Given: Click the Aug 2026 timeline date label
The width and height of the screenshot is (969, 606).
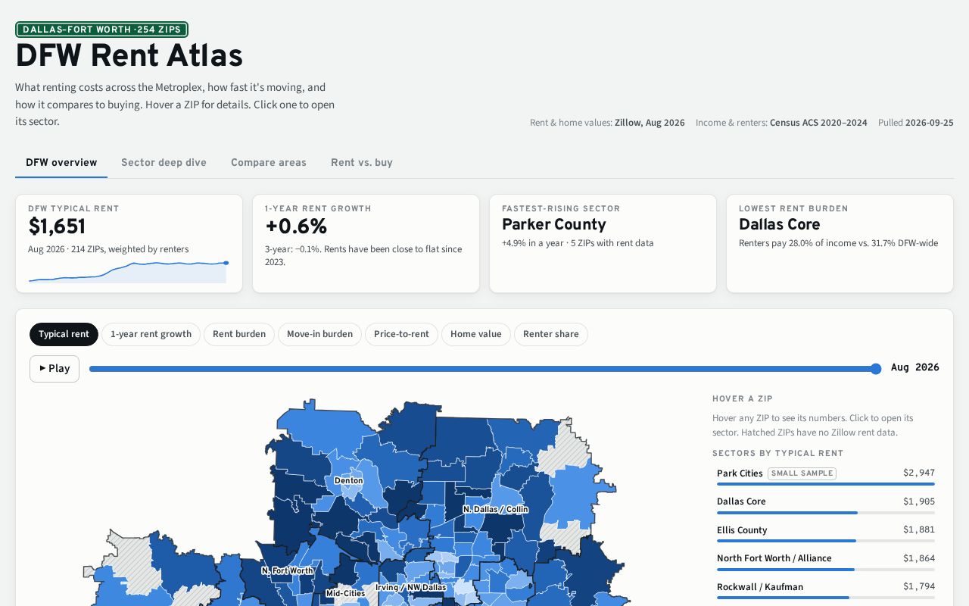Looking at the screenshot, I should pos(915,367).
